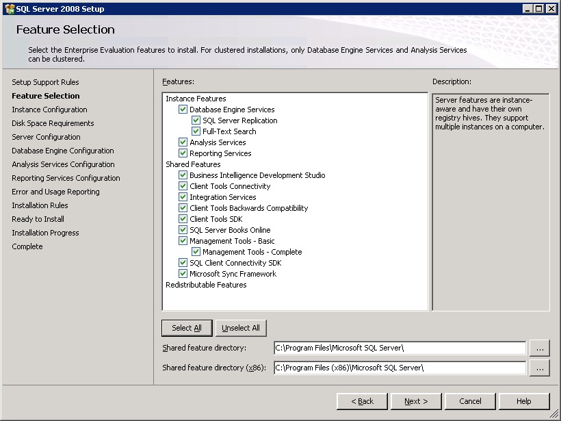
Task: Uncheck Client Tools SDK checkbox
Action: [183, 219]
